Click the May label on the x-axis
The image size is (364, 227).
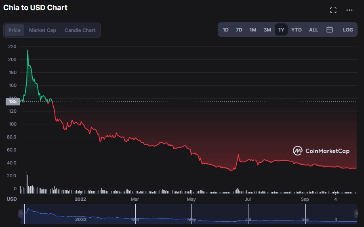191,199
